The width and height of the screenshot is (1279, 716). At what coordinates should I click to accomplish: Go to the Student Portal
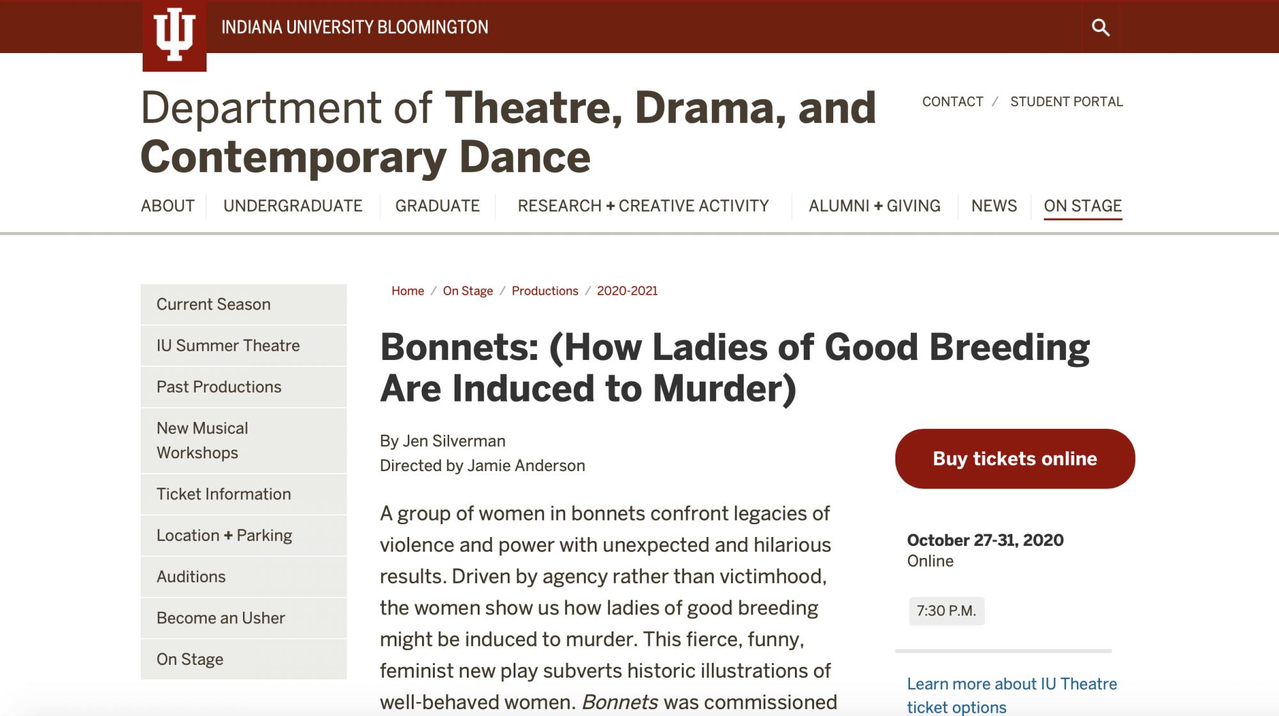(1066, 102)
